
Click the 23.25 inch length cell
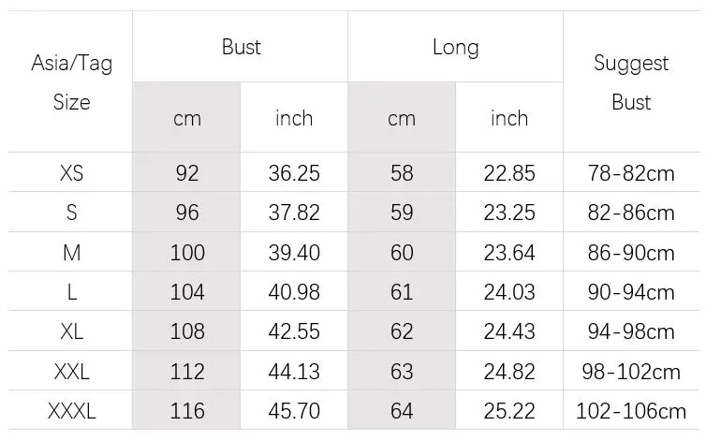point(509,213)
